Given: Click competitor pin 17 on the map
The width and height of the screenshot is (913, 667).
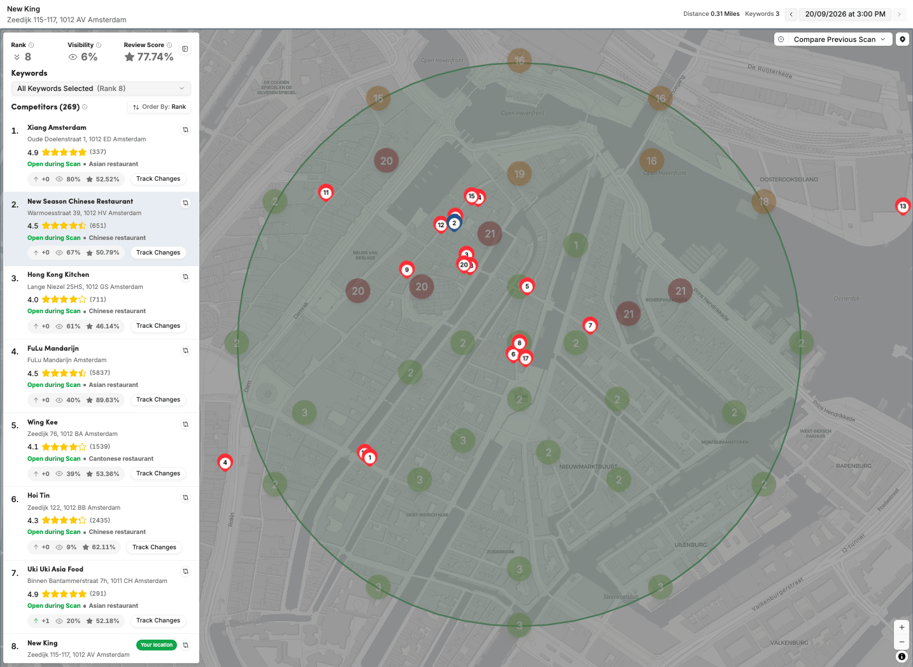Looking at the screenshot, I should coord(525,359).
